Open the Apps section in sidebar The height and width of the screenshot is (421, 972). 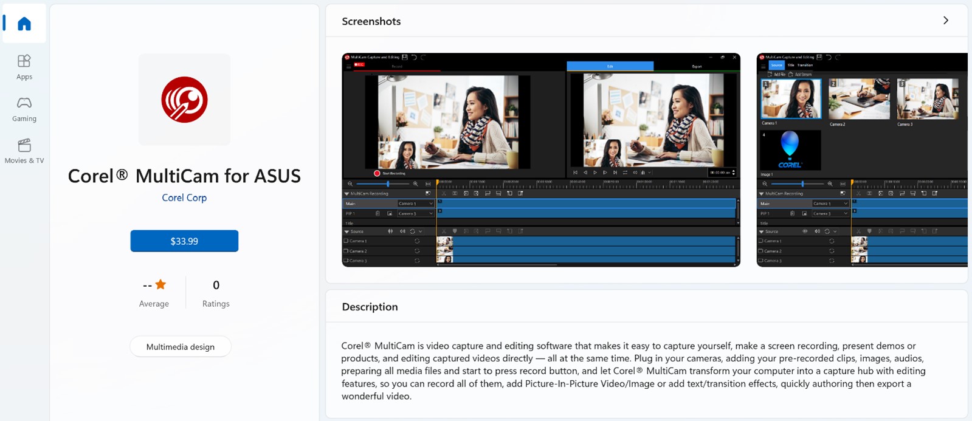coord(24,67)
